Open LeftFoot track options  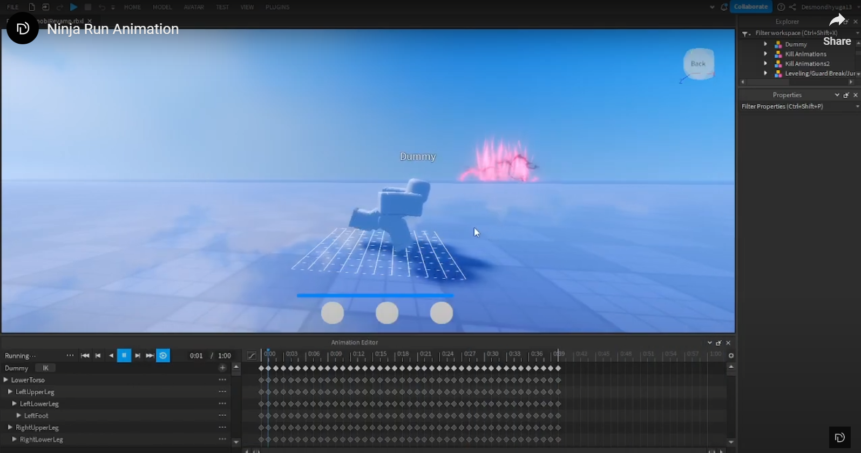pos(222,415)
